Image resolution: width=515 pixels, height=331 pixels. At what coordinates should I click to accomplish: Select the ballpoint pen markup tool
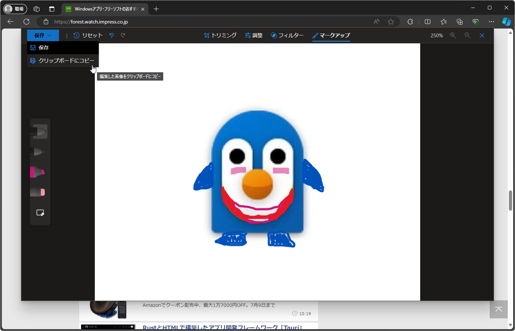click(x=40, y=132)
